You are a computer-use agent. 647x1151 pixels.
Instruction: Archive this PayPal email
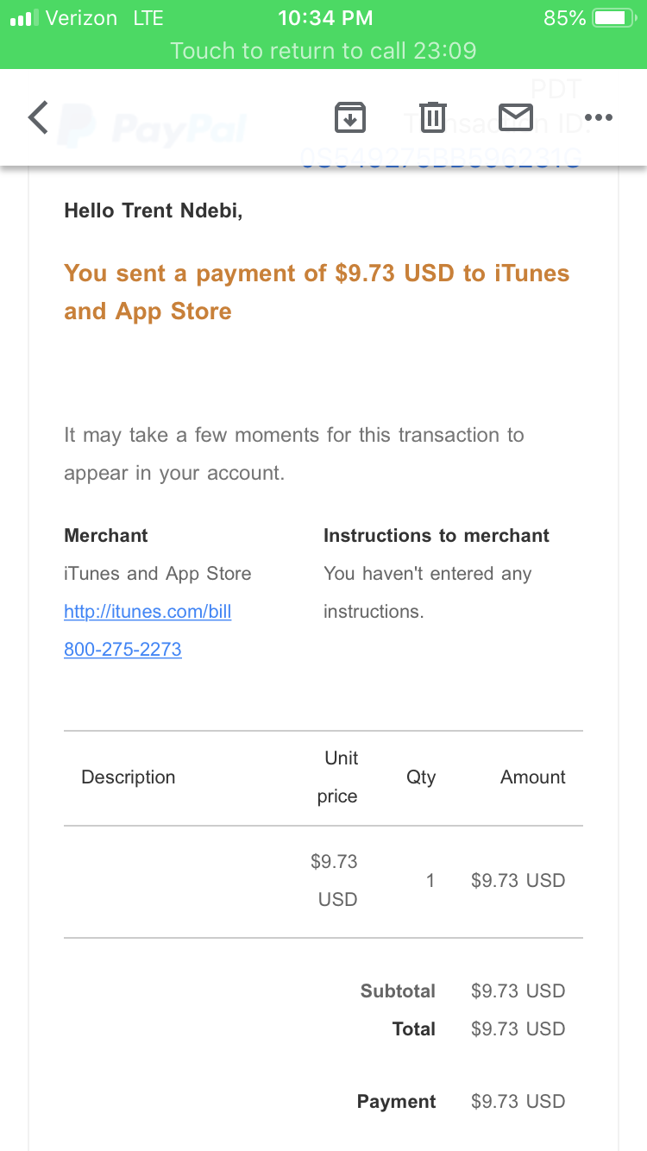(349, 117)
